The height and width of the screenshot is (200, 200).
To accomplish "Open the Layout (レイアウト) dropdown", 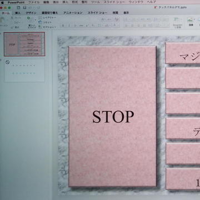I will point(47,17).
